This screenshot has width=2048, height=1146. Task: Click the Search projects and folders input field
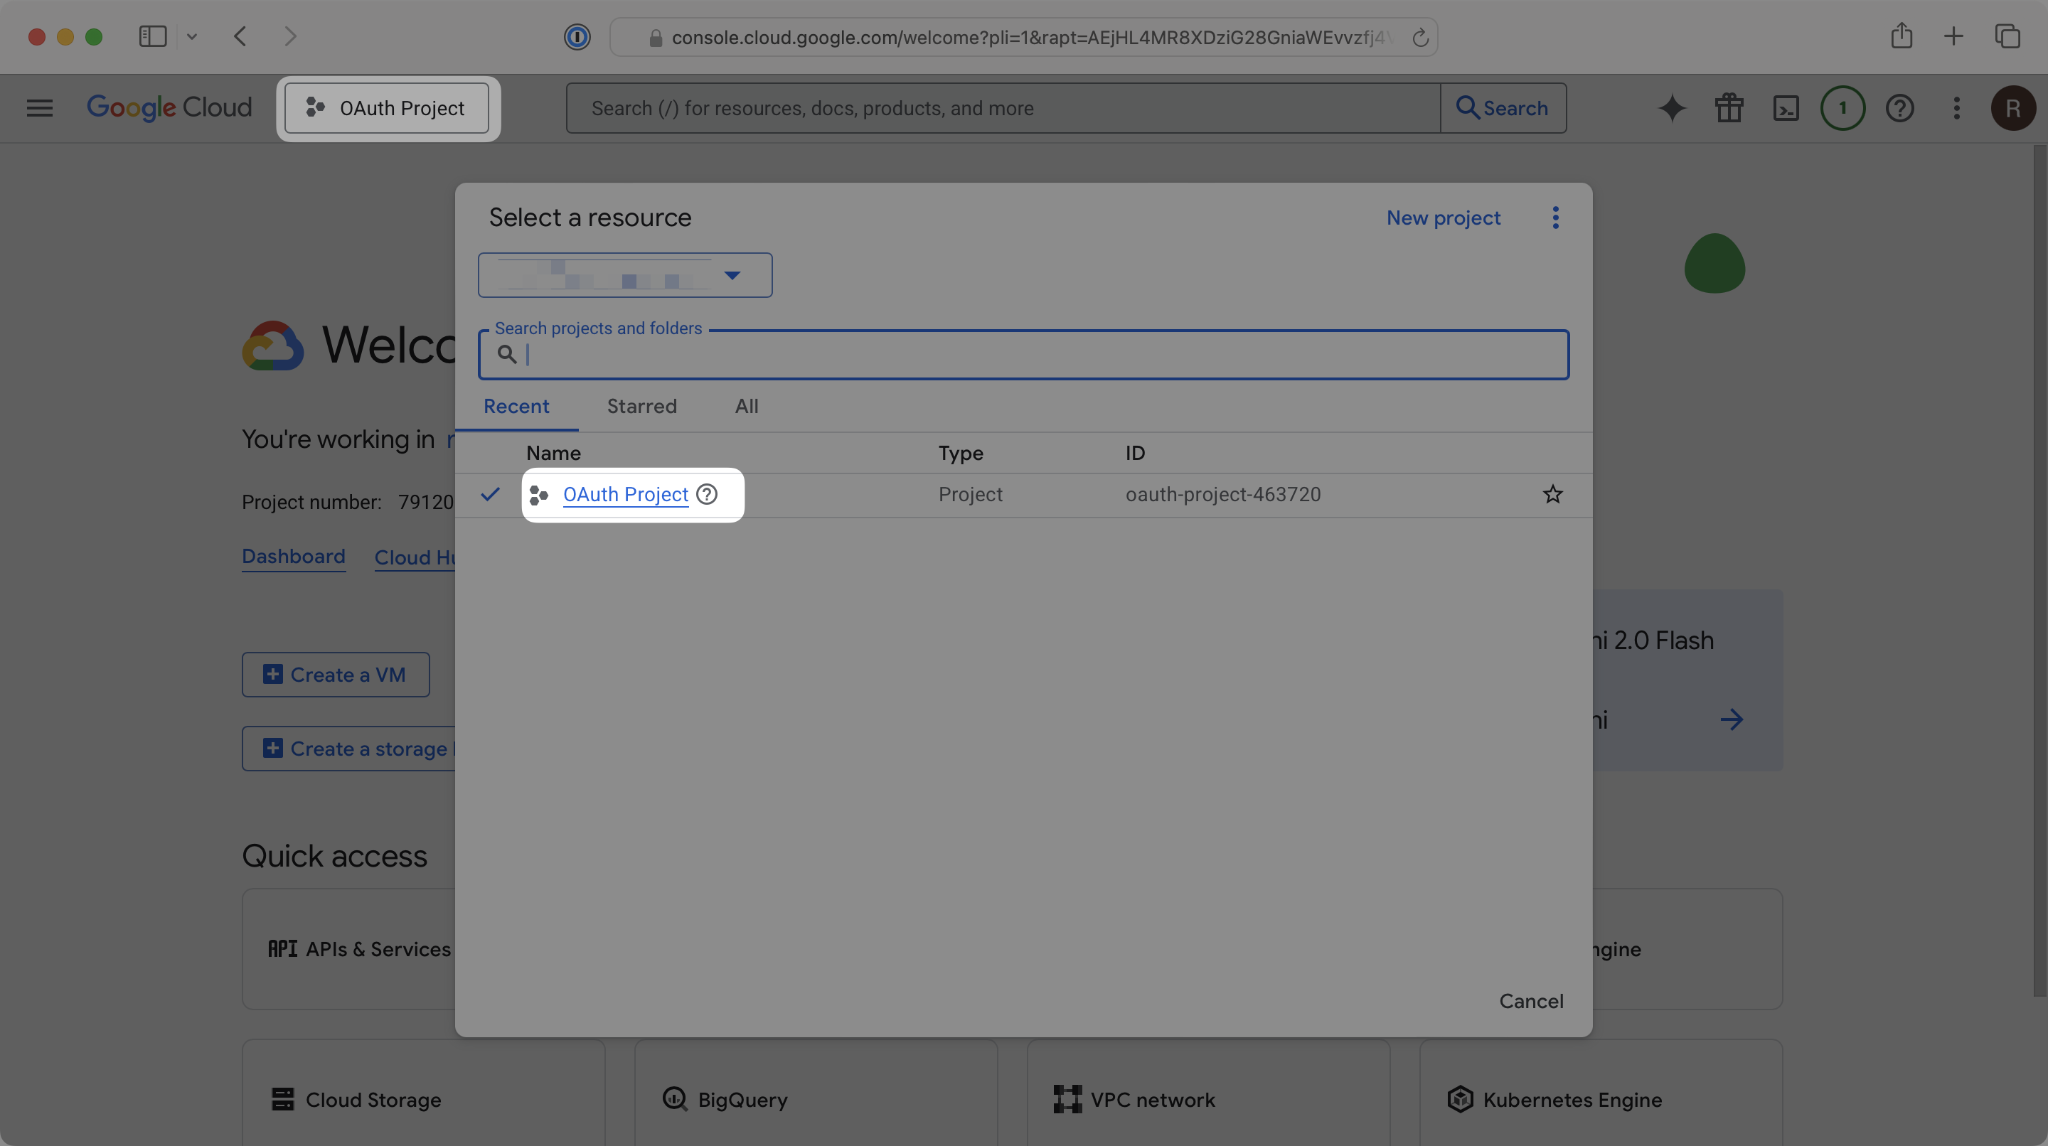tap(1023, 355)
